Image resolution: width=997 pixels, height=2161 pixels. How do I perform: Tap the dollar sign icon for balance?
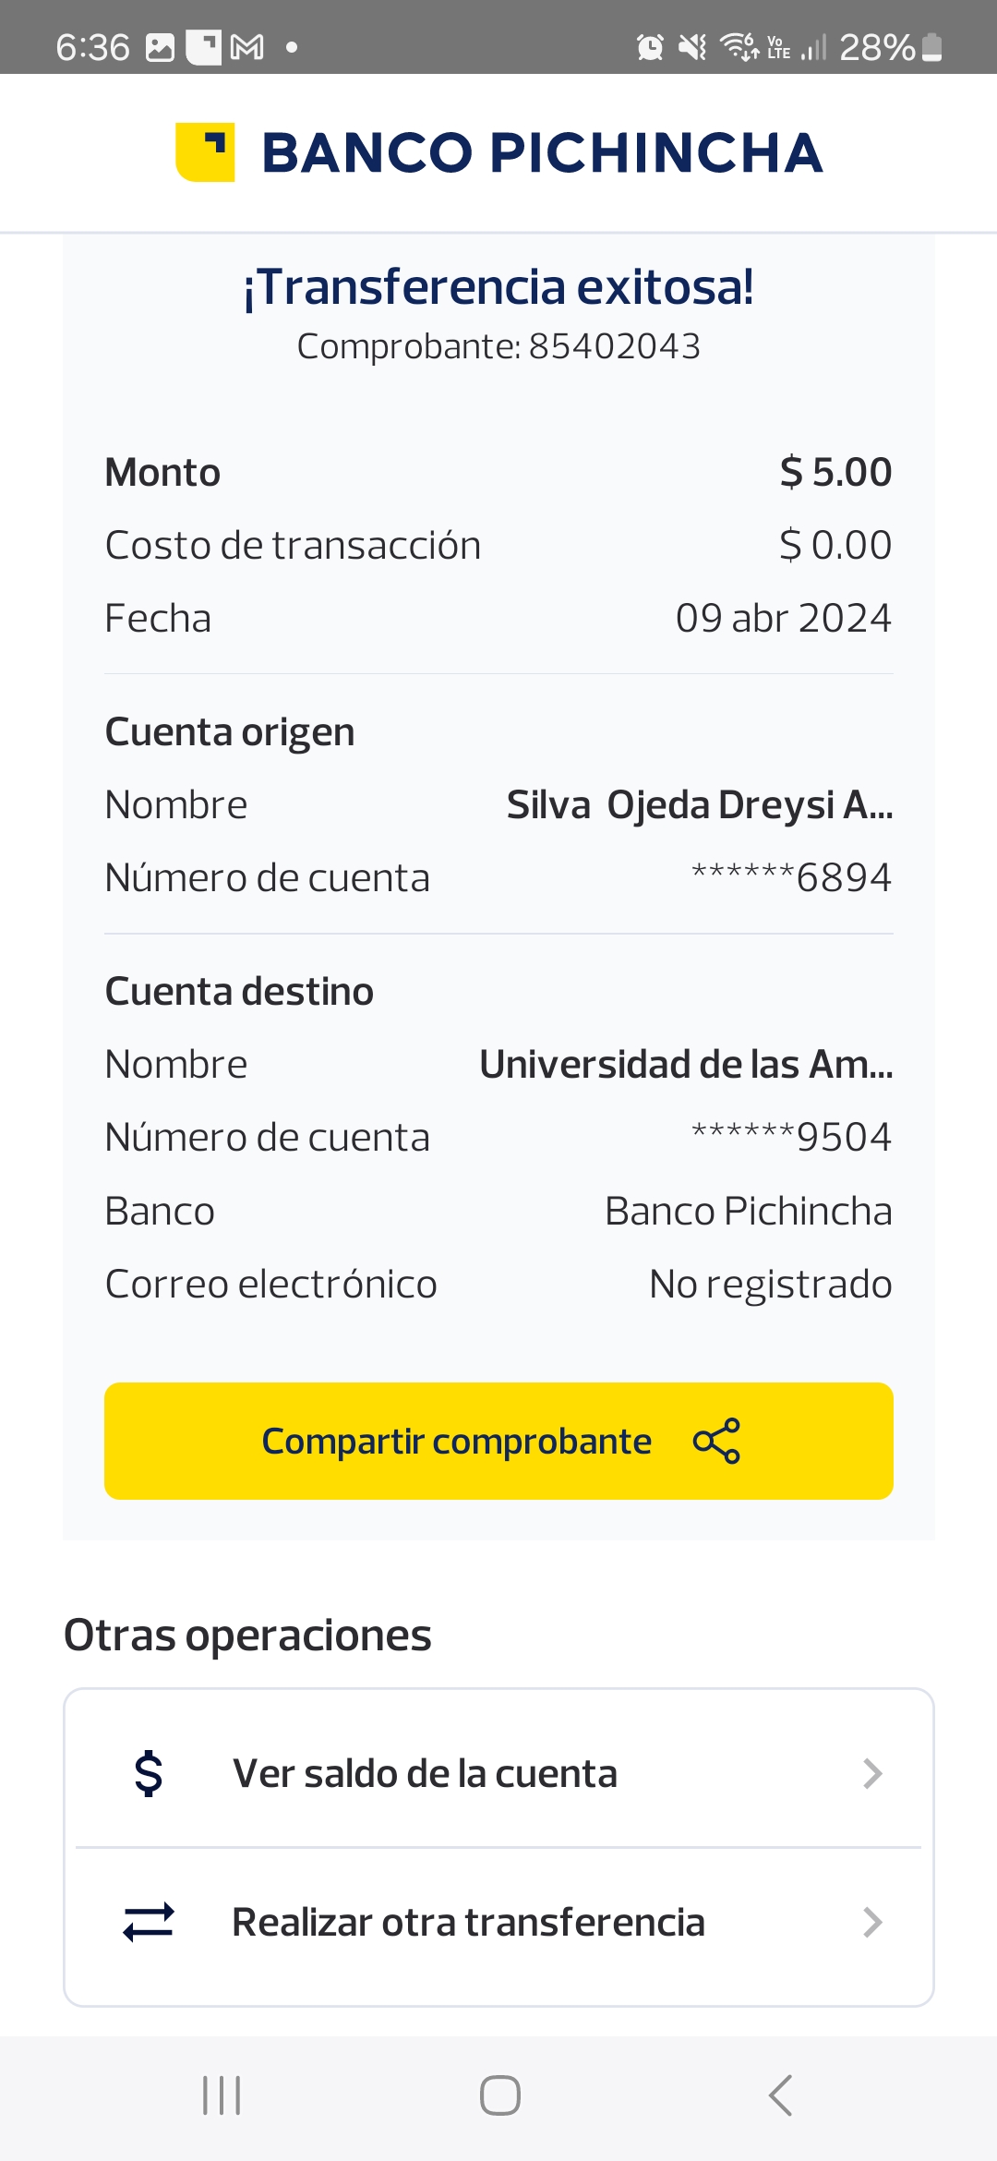pos(149,1773)
